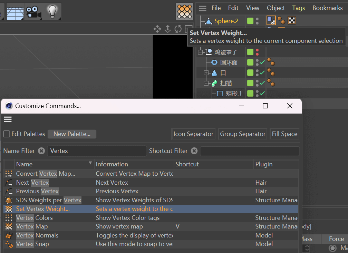Click the Icon Separator button

[x=193, y=134]
